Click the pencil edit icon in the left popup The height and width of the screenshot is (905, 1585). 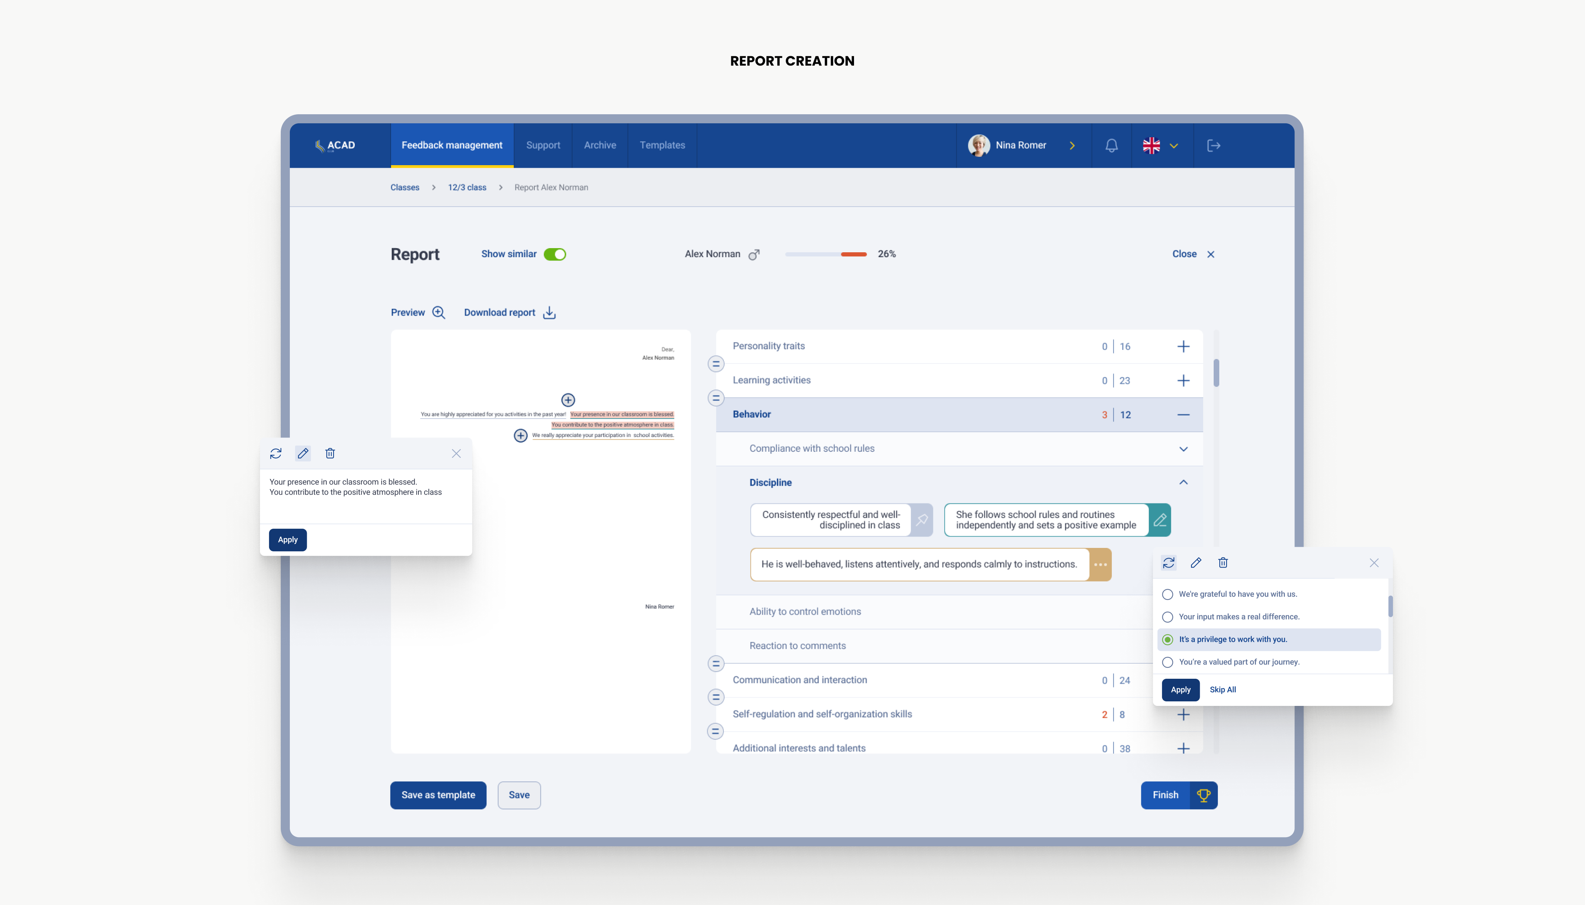click(x=303, y=454)
